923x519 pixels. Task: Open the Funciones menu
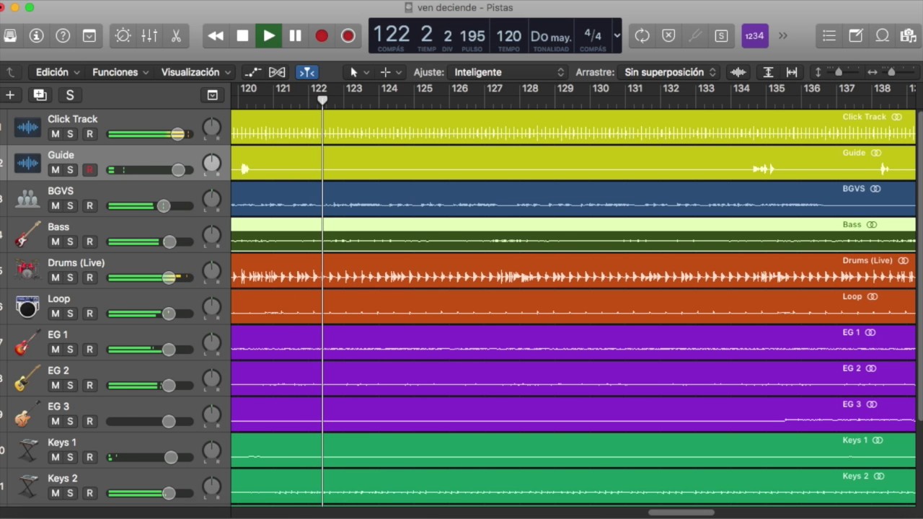120,72
